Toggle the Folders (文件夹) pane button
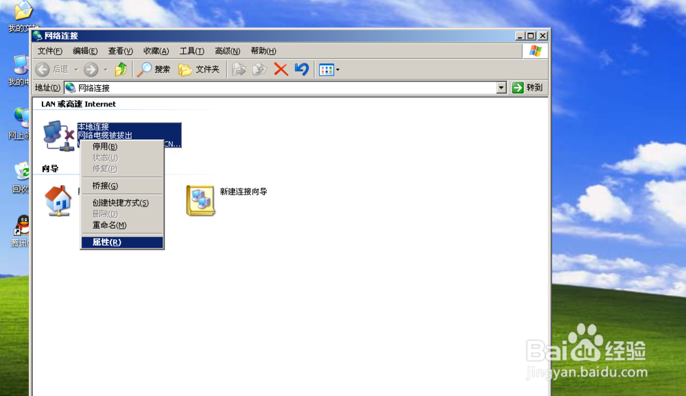Viewport: 686px width, 396px height. [x=199, y=69]
